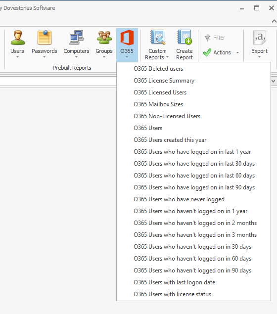Expand the Groups dropdown arrow
The height and width of the screenshot is (314, 277).
[104, 57]
